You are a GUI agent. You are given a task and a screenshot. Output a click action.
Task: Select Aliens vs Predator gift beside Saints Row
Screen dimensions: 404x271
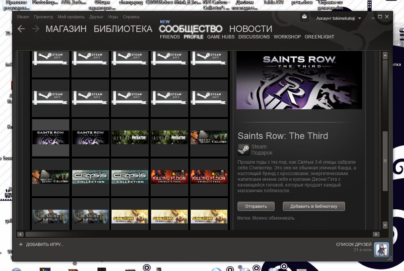pos(130,137)
